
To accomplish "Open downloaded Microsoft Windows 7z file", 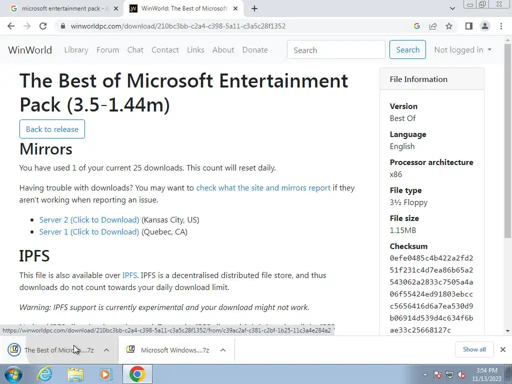I will tap(168, 350).
